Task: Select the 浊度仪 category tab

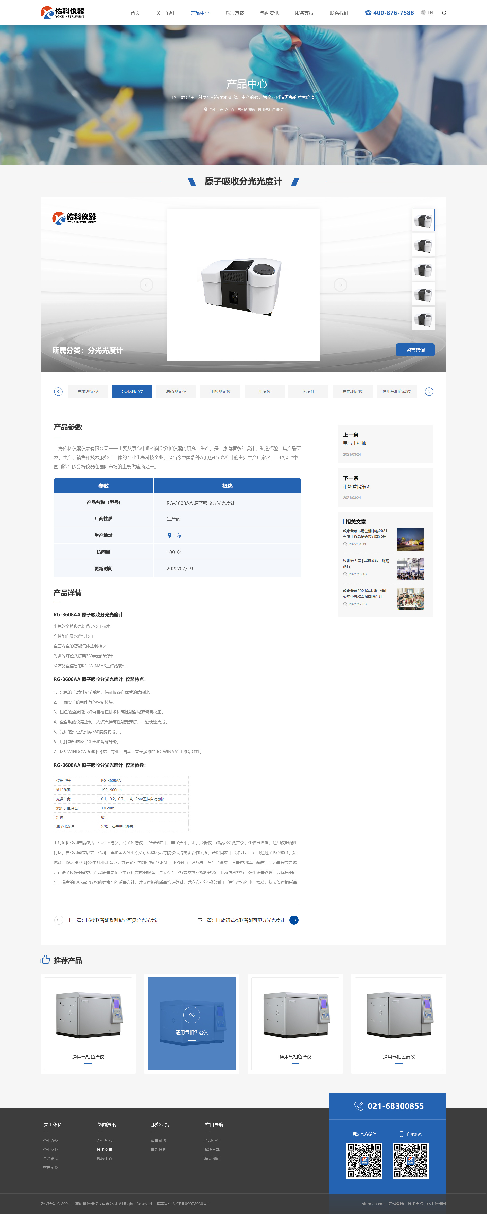Action: [264, 392]
